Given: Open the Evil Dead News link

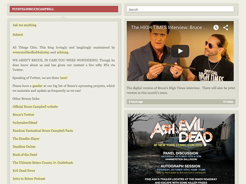Looking at the screenshot, I should (24, 171).
